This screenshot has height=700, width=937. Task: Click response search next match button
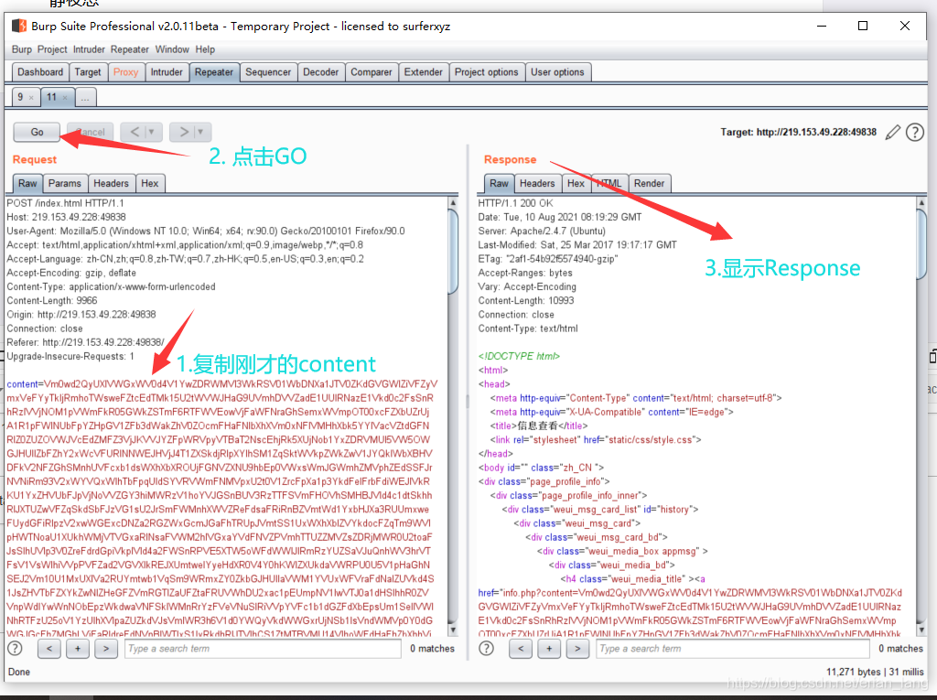(x=577, y=649)
